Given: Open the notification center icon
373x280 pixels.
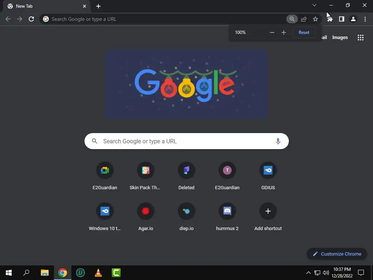Looking at the screenshot, I should 361,273.
